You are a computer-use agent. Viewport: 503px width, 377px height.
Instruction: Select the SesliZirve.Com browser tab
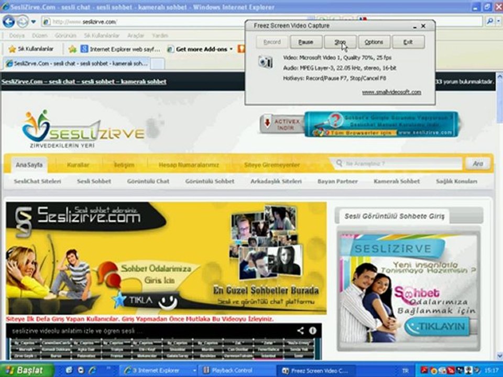pyautogui.click(x=77, y=63)
